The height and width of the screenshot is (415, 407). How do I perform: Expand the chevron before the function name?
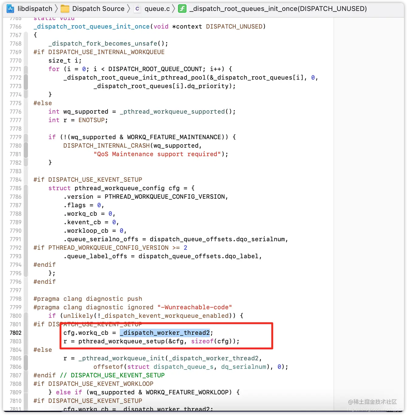(x=174, y=9)
